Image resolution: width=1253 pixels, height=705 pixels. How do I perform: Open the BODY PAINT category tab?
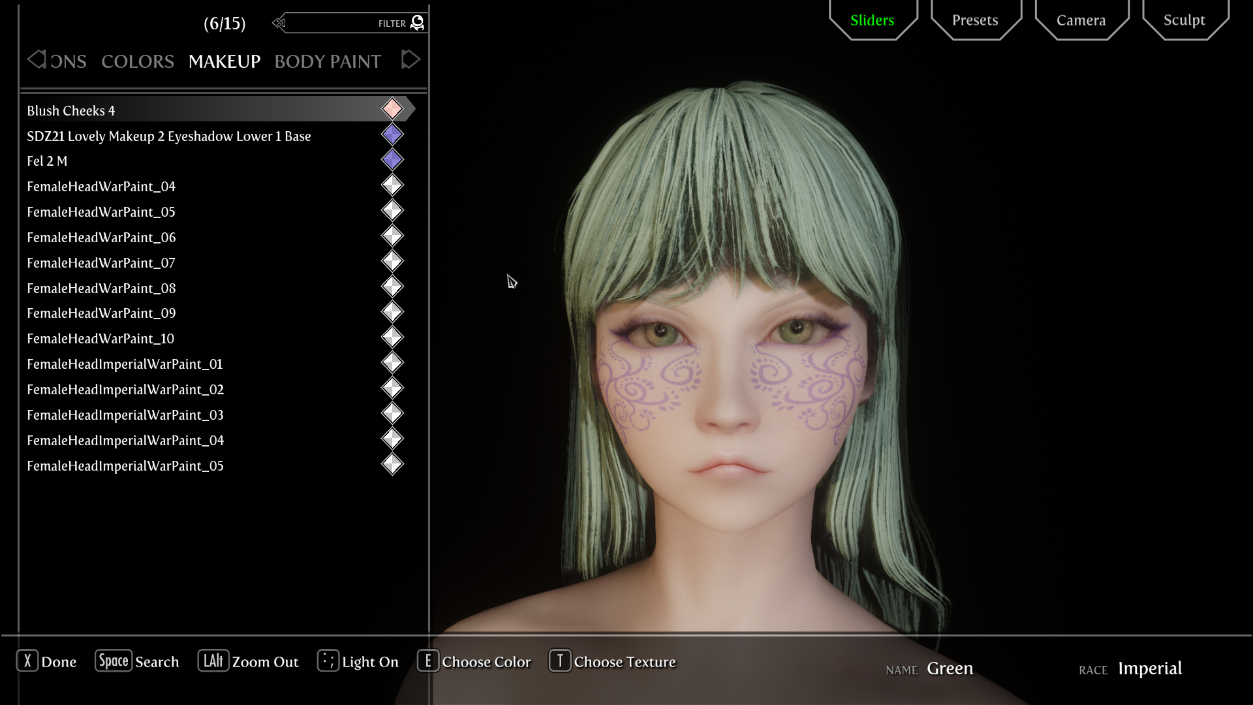[x=328, y=61]
